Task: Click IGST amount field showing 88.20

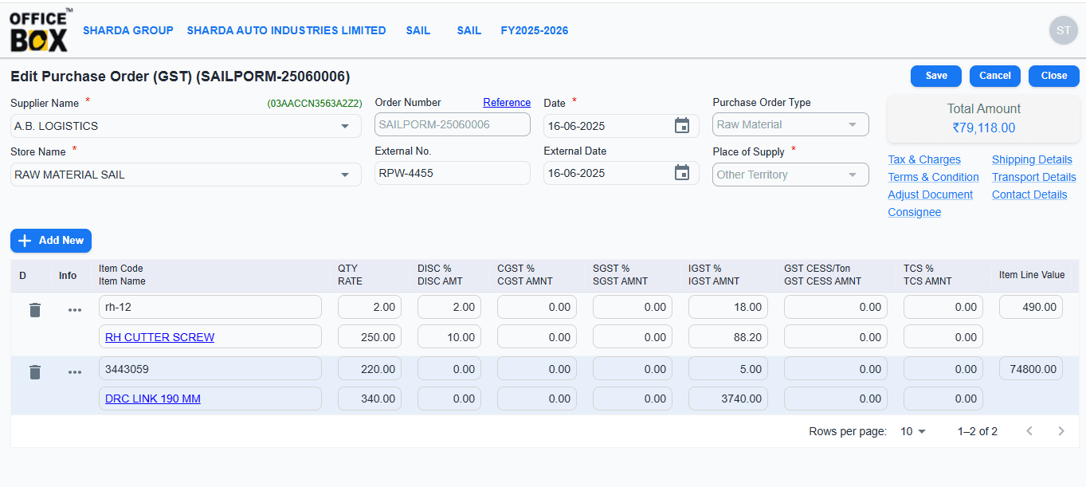Action: click(728, 337)
